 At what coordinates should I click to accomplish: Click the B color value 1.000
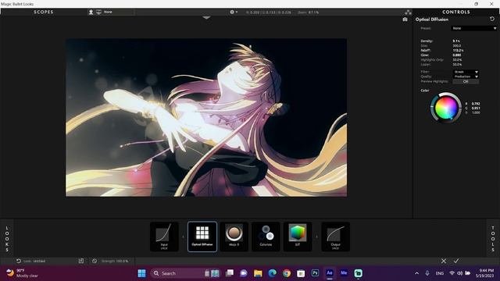476,112
